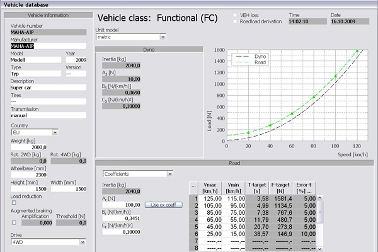The height and width of the screenshot is (252, 378).
Task: Toggle the Load reduction checkbox
Action: pos(13,202)
